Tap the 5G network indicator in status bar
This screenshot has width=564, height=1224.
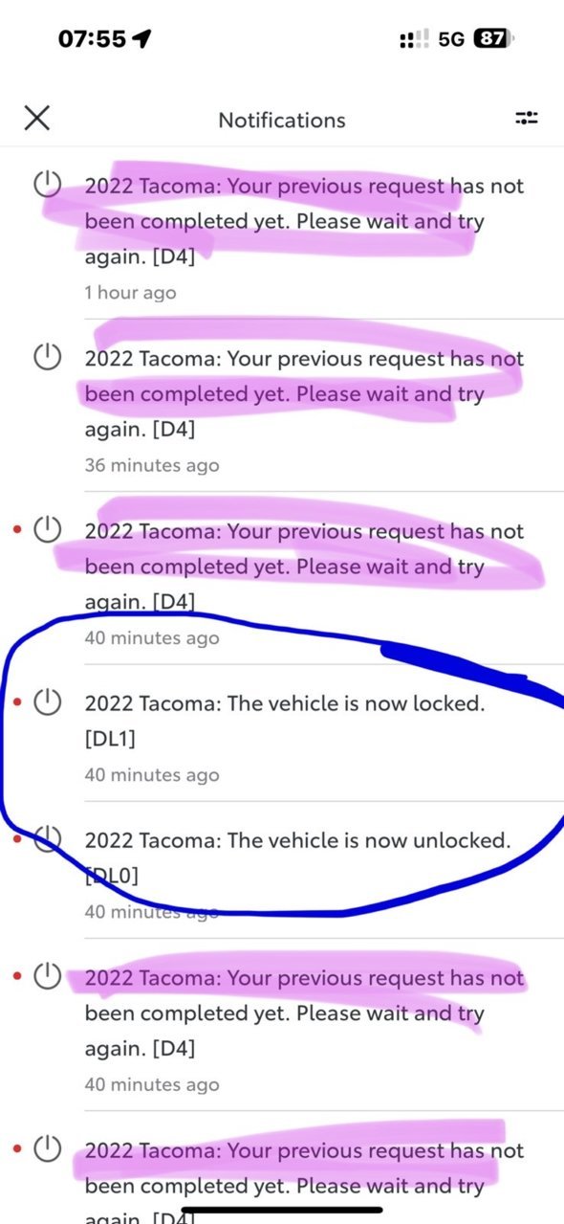point(451,39)
